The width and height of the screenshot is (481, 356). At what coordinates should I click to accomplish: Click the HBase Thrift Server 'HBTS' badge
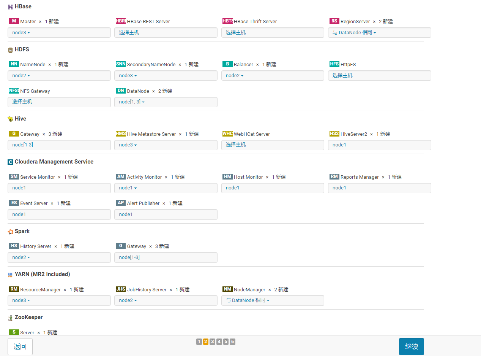(x=227, y=21)
